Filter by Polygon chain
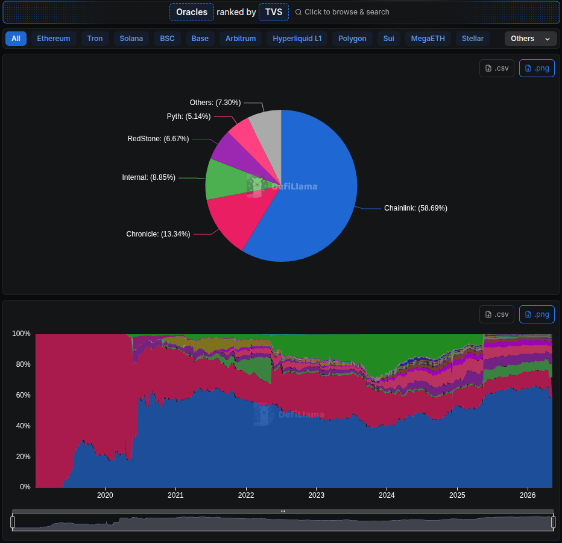 click(x=352, y=39)
